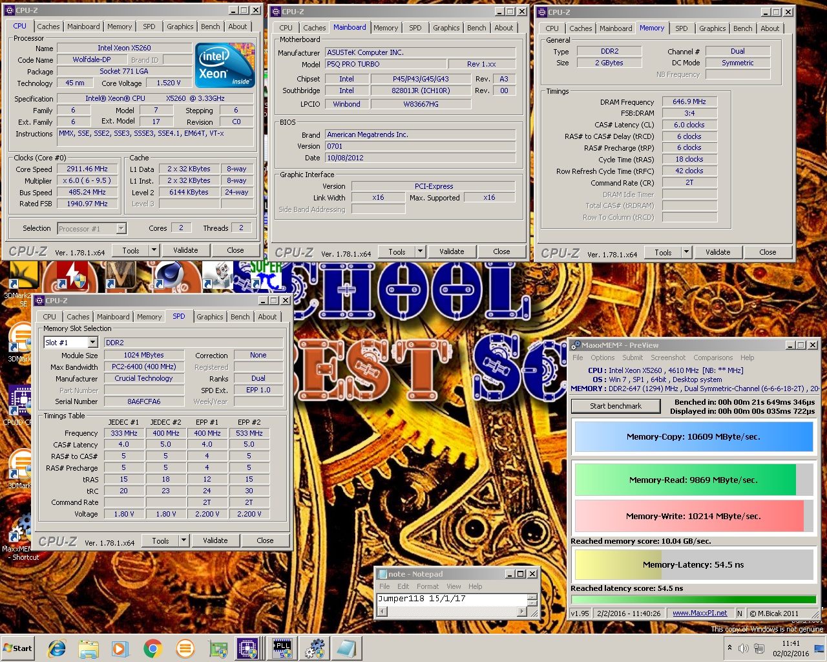Switch to Caches tab in CPU-Z CPU window
The image size is (827, 662).
point(48,27)
